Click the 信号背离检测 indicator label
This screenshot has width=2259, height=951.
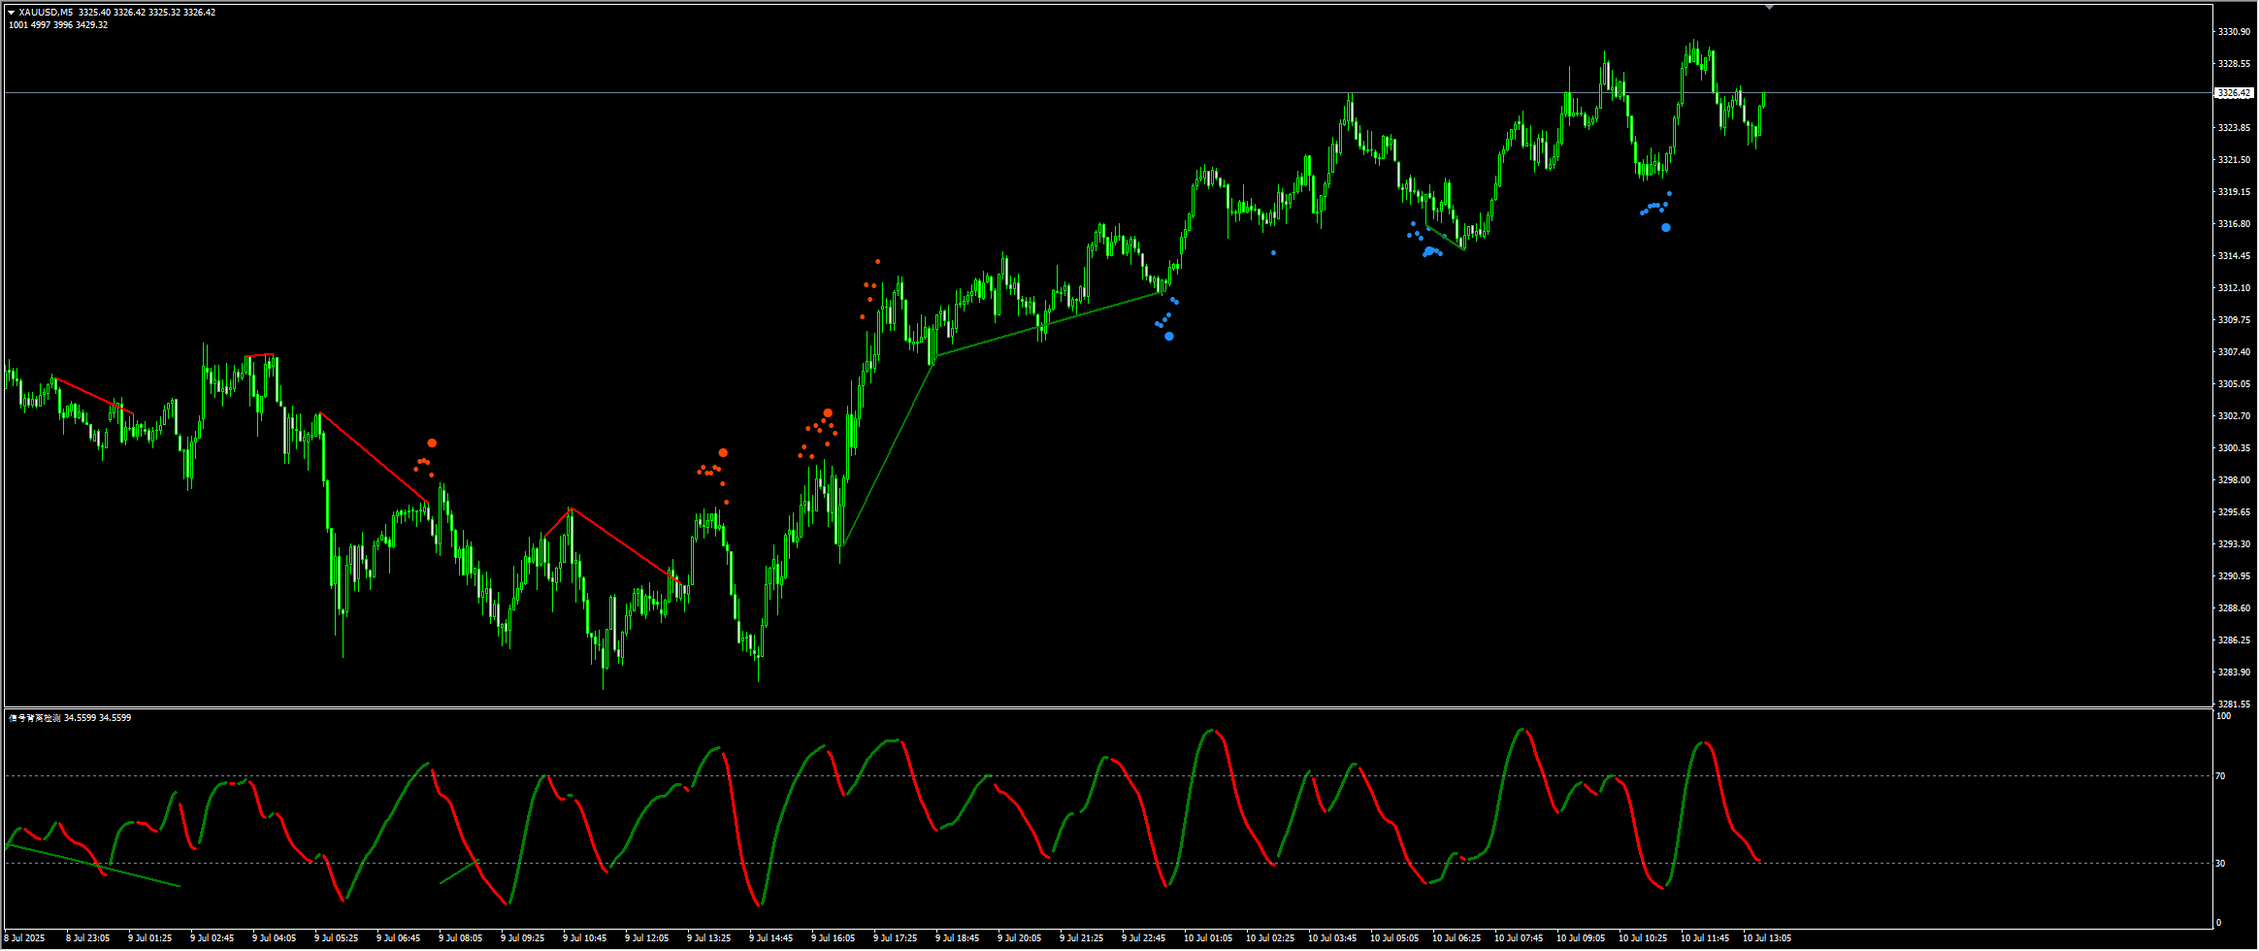(35, 718)
